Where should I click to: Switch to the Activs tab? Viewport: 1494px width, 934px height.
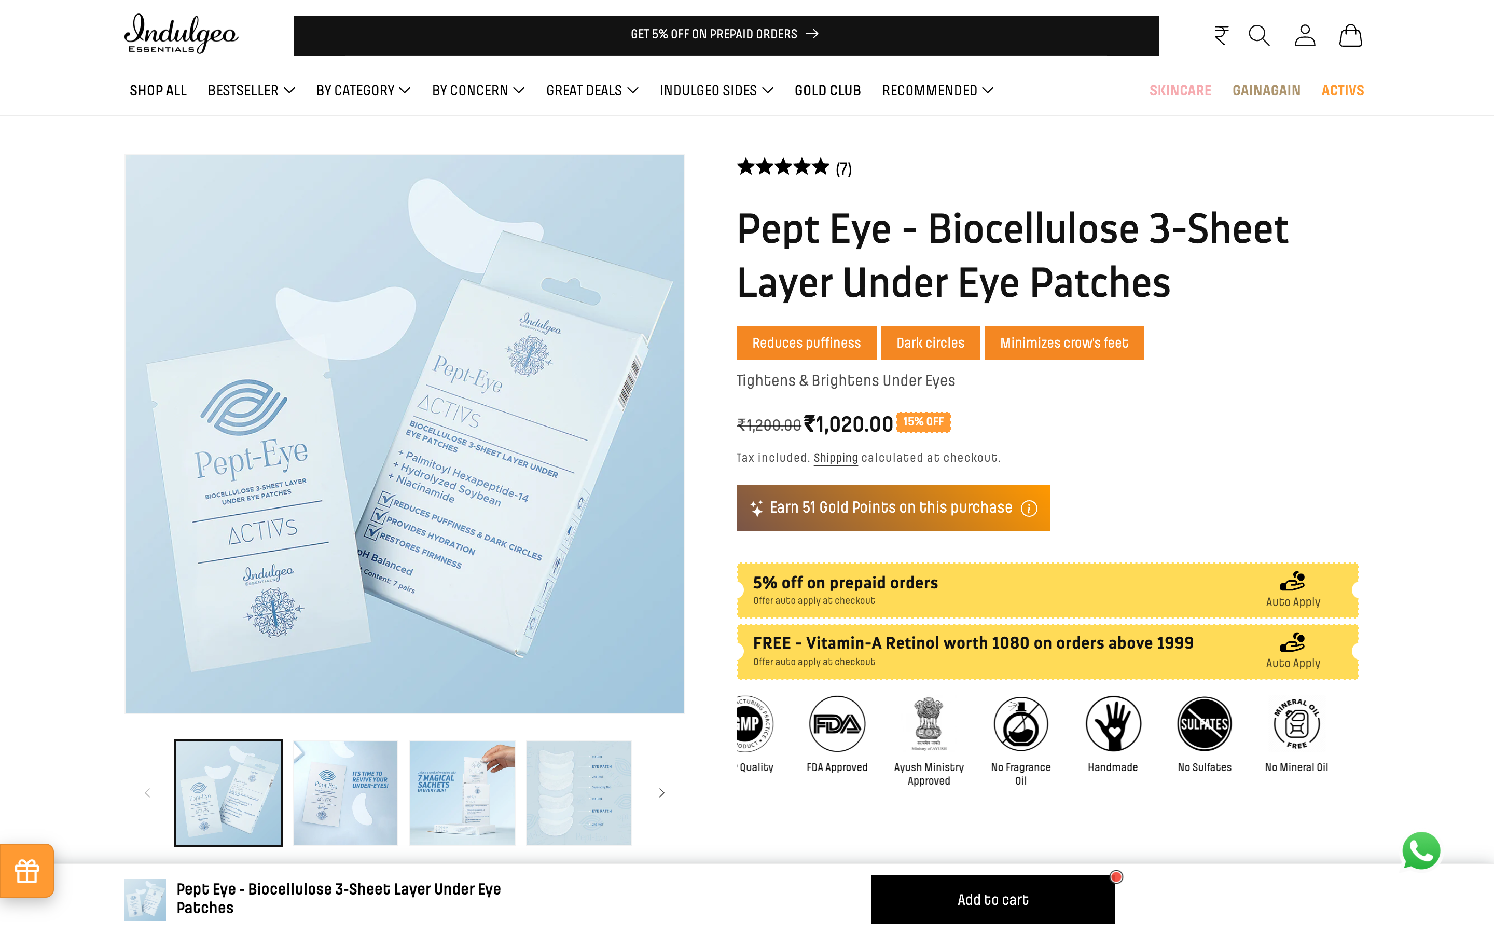[x=1342, y=91]
